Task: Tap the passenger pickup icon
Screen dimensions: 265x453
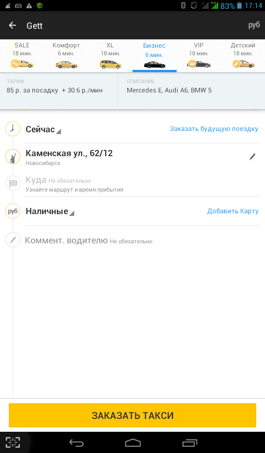Action: (13, 157)
